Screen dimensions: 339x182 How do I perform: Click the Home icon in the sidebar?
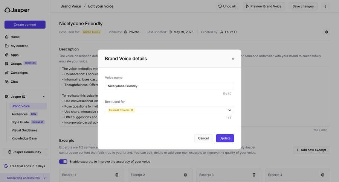7,37
